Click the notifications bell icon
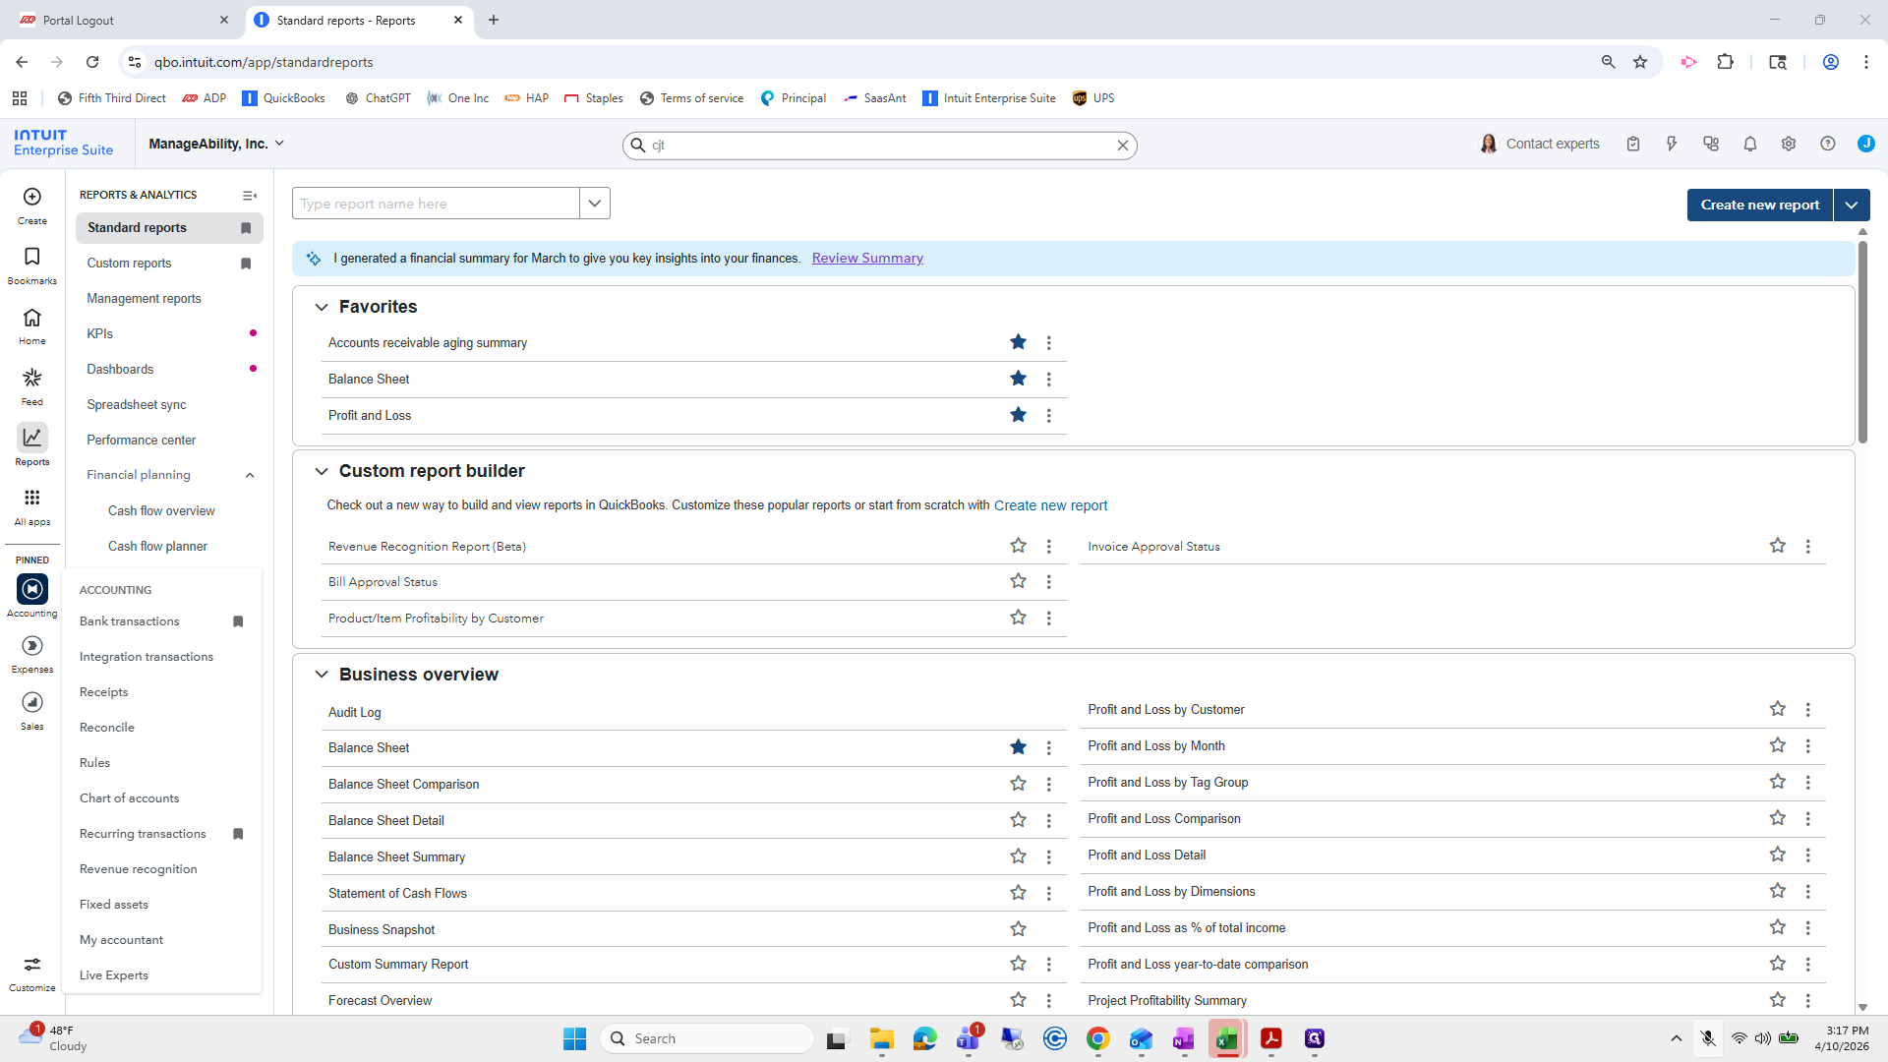1888x1062 pixels. (x=1750, y=144)
